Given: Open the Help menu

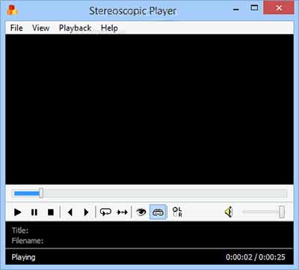Looking at the screenshot, I should click(x=109, y=28).
